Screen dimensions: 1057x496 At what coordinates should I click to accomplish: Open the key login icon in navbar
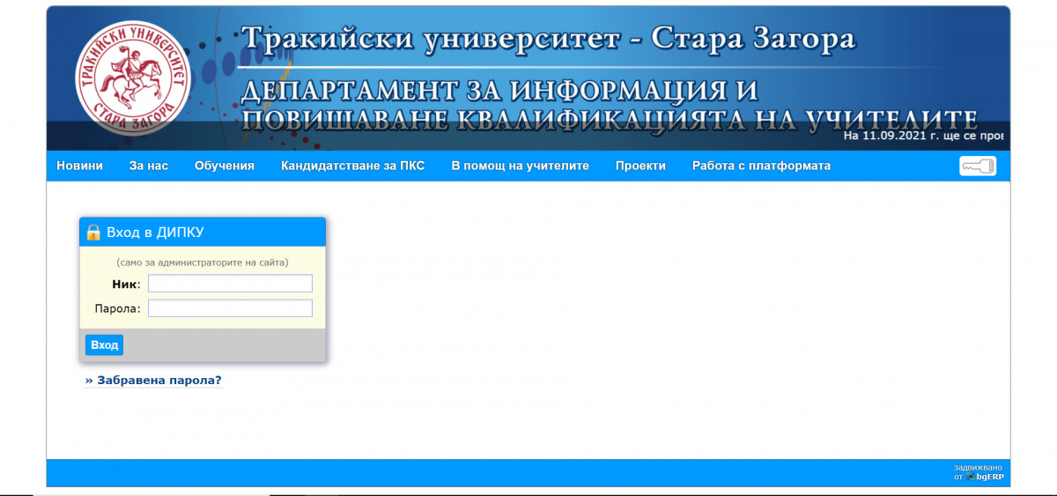pos(978,166)
